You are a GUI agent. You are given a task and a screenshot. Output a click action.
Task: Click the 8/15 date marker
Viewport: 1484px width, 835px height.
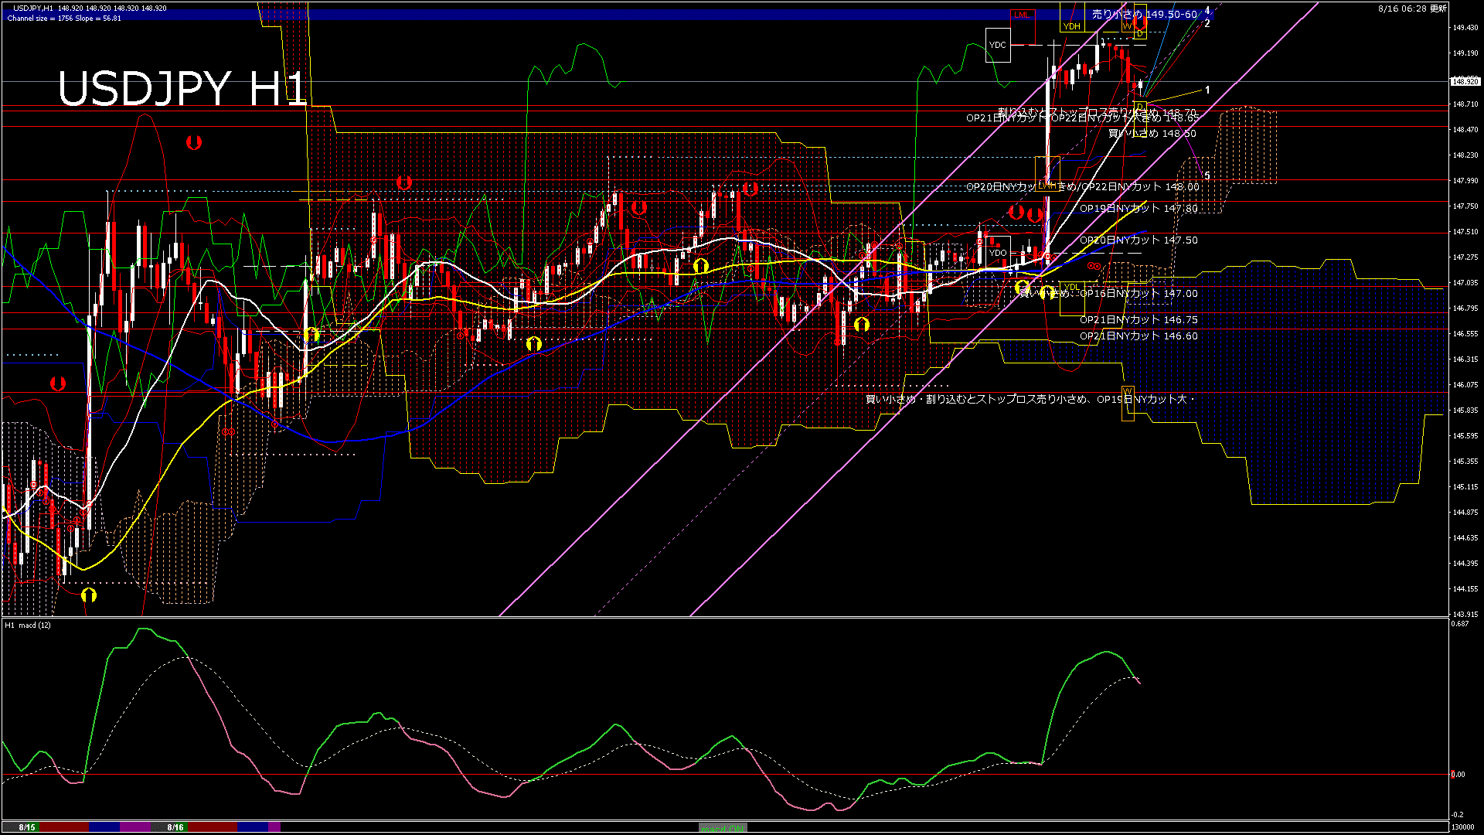click(x=27, y=827)
